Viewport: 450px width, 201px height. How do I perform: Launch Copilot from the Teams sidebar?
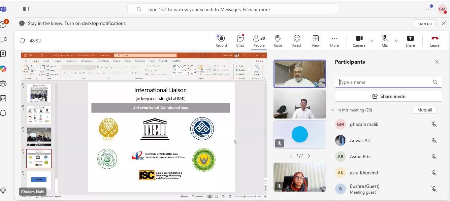click(x=3, y=69)
